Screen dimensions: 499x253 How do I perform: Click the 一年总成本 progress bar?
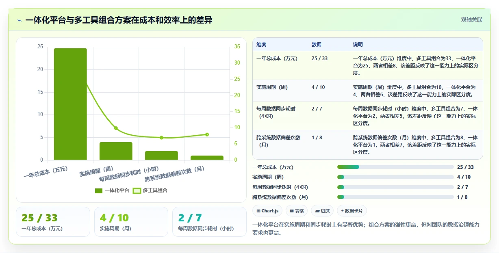coord(395,167)
